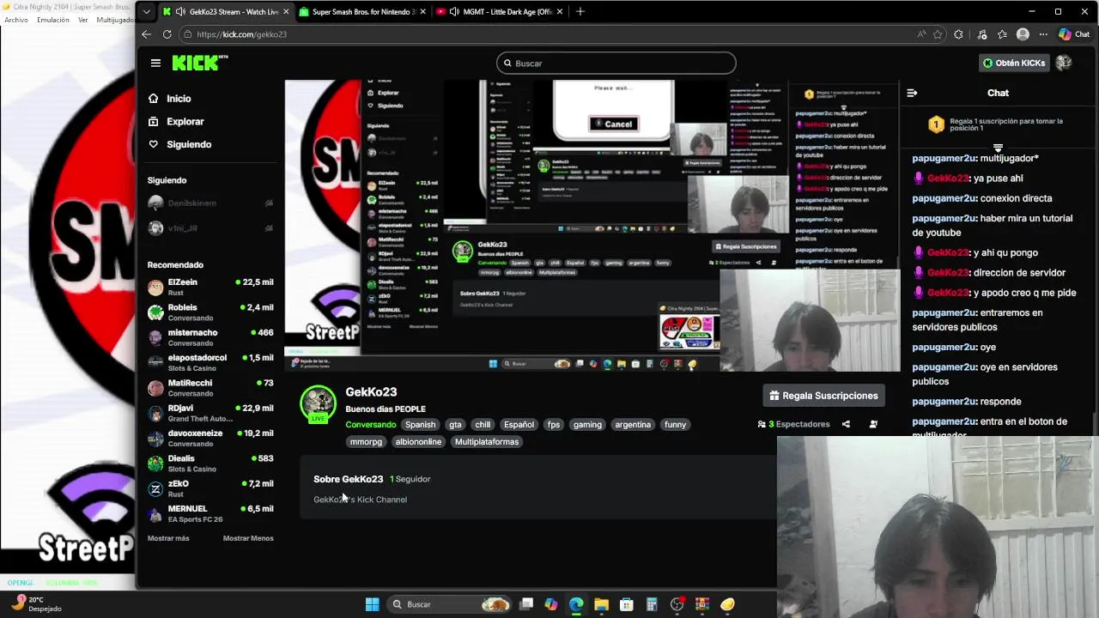This screenshot has width=1099, height=618.
Task: Switch to GekKo23 Stream browser tab
Action: point(225,12)
